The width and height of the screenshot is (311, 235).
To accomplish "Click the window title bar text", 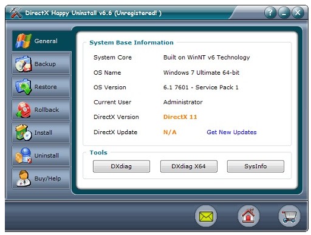I will tap(94, 13).
